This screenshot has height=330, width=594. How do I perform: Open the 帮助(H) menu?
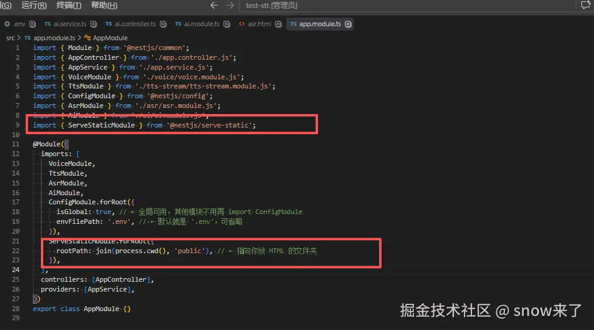pyautogui.click(x=104, y=5)
